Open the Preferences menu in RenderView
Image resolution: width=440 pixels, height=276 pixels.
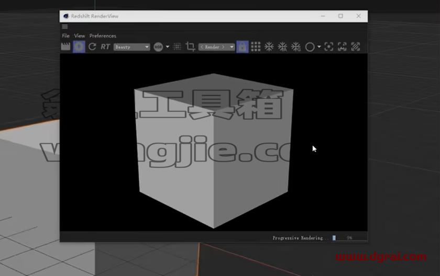pos(103,36)
